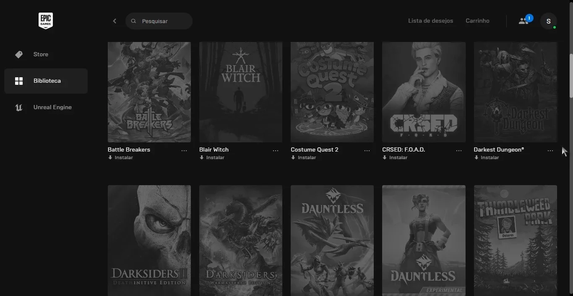Viewport: 573px width, 296px height.
Task: Click the Battle Breakers title text
Action: [x=129, y=149]
